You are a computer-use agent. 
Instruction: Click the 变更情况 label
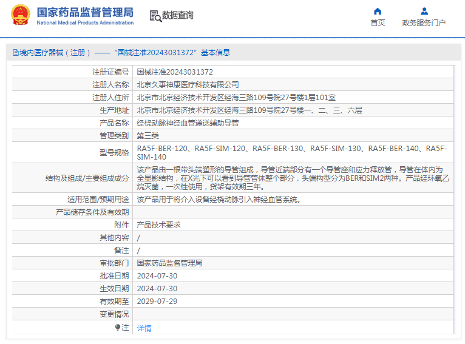[114, 314]
